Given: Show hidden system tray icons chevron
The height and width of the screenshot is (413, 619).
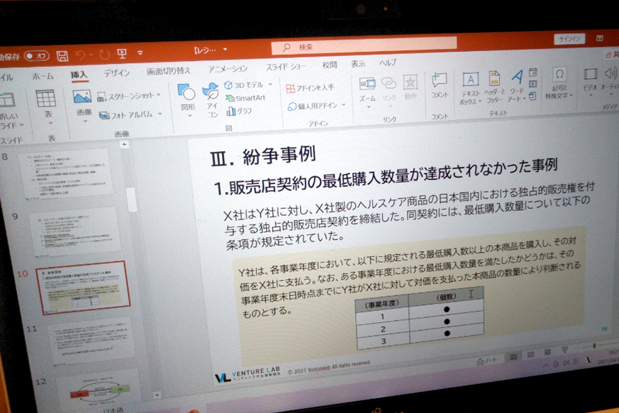Looking at the screenshot, I should coord(545,366).
